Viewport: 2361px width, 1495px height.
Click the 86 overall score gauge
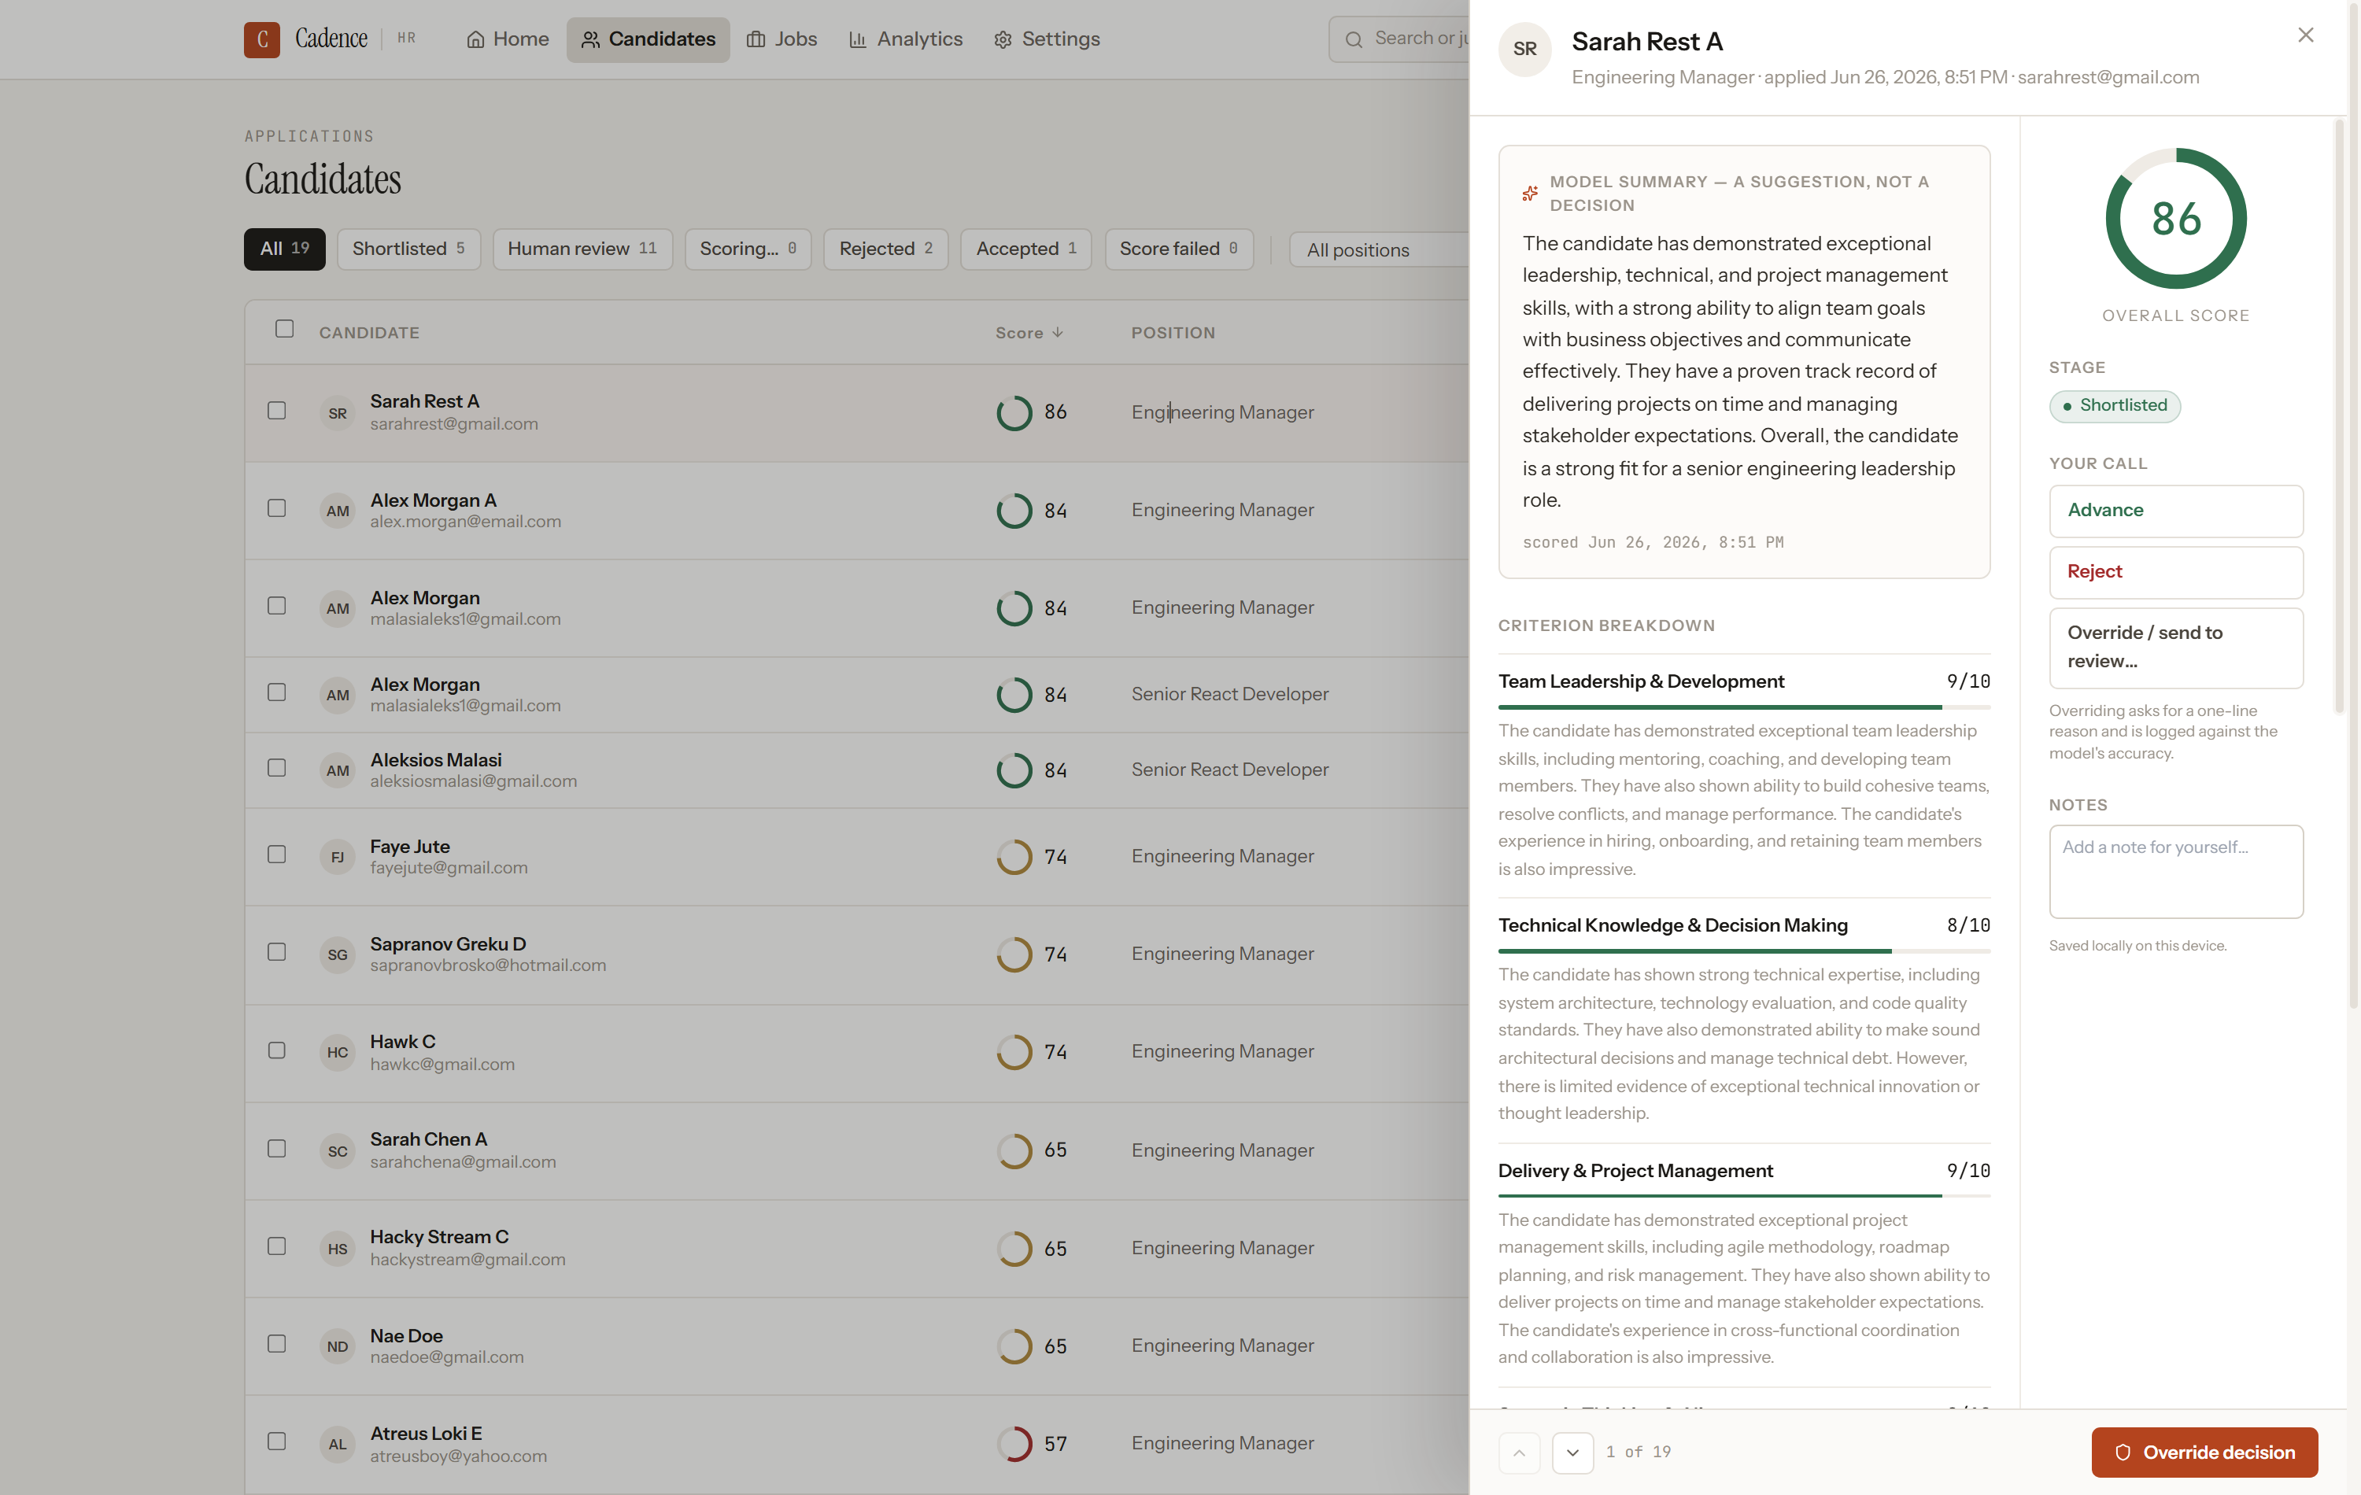click(x=2176, y=219)
